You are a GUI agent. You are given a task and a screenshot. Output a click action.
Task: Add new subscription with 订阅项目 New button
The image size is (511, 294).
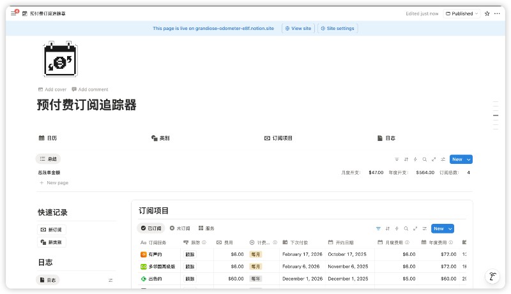tap(439, 228)
